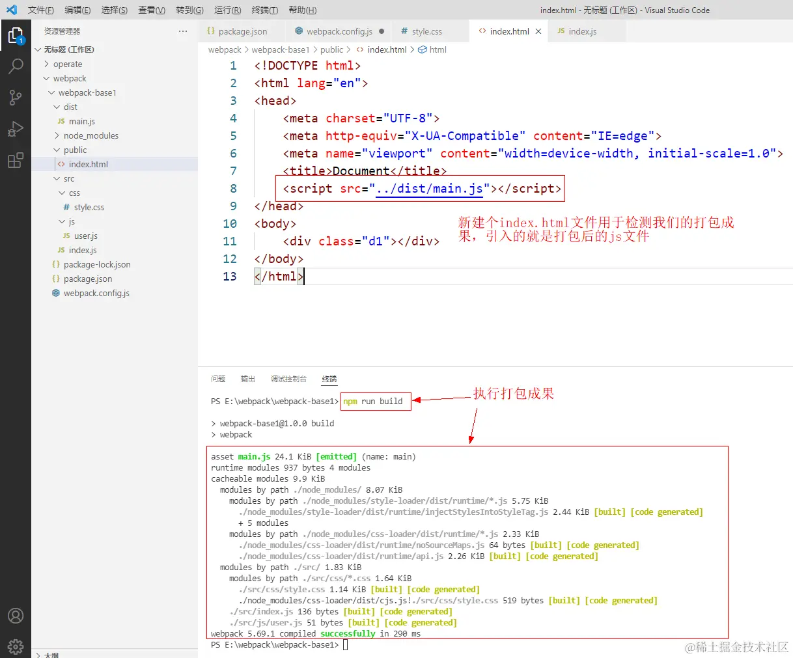Collapse the webpack-base1 folder

coord(51,92)
